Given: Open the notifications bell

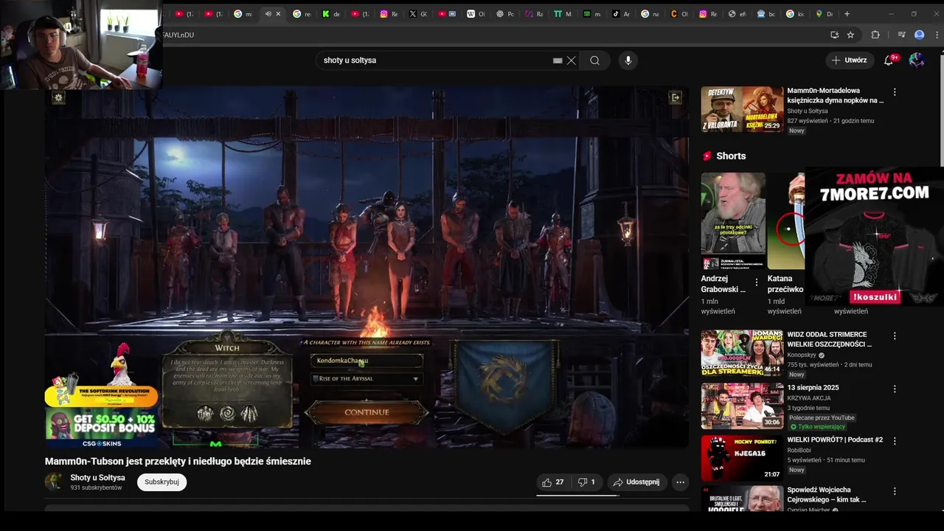Looking at the screenshot, I should pos(889,60).
